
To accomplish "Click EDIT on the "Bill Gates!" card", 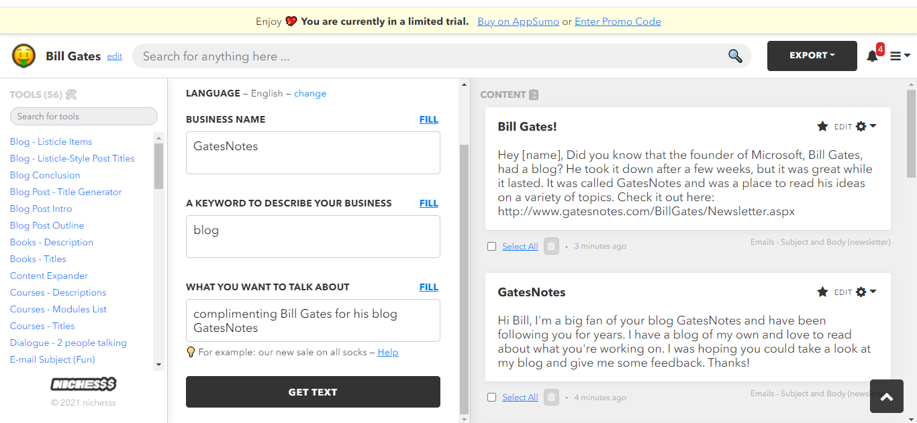I will (x=843, y=127).
